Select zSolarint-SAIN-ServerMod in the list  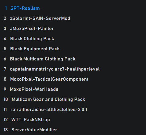point(40,18)
